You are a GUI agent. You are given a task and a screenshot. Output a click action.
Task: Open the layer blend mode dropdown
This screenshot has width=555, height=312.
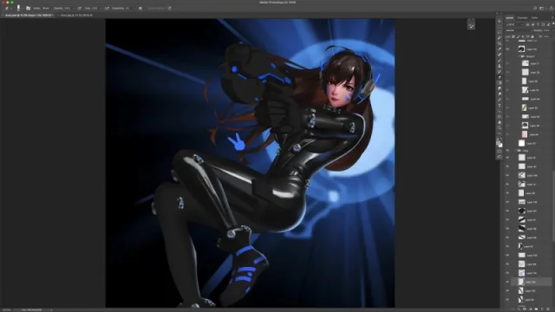click(x=519, y=30)
